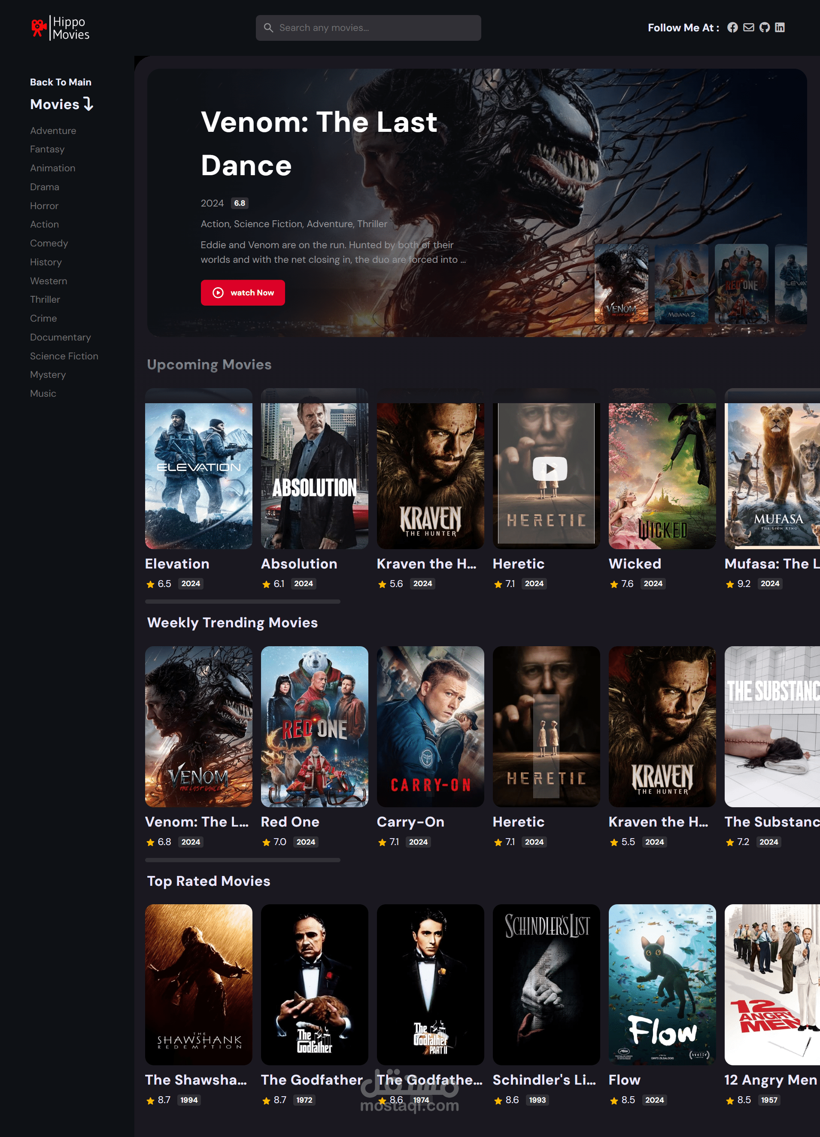Open the GitHub profile icon
820x1137 pixels.
(764, 27)
